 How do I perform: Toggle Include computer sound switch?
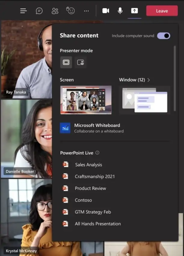pos(164,36)
